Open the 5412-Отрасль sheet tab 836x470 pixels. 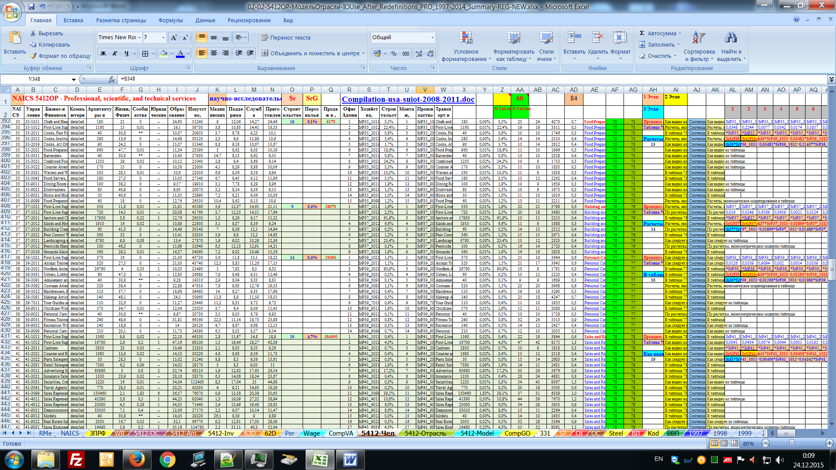tap(425, 433)
